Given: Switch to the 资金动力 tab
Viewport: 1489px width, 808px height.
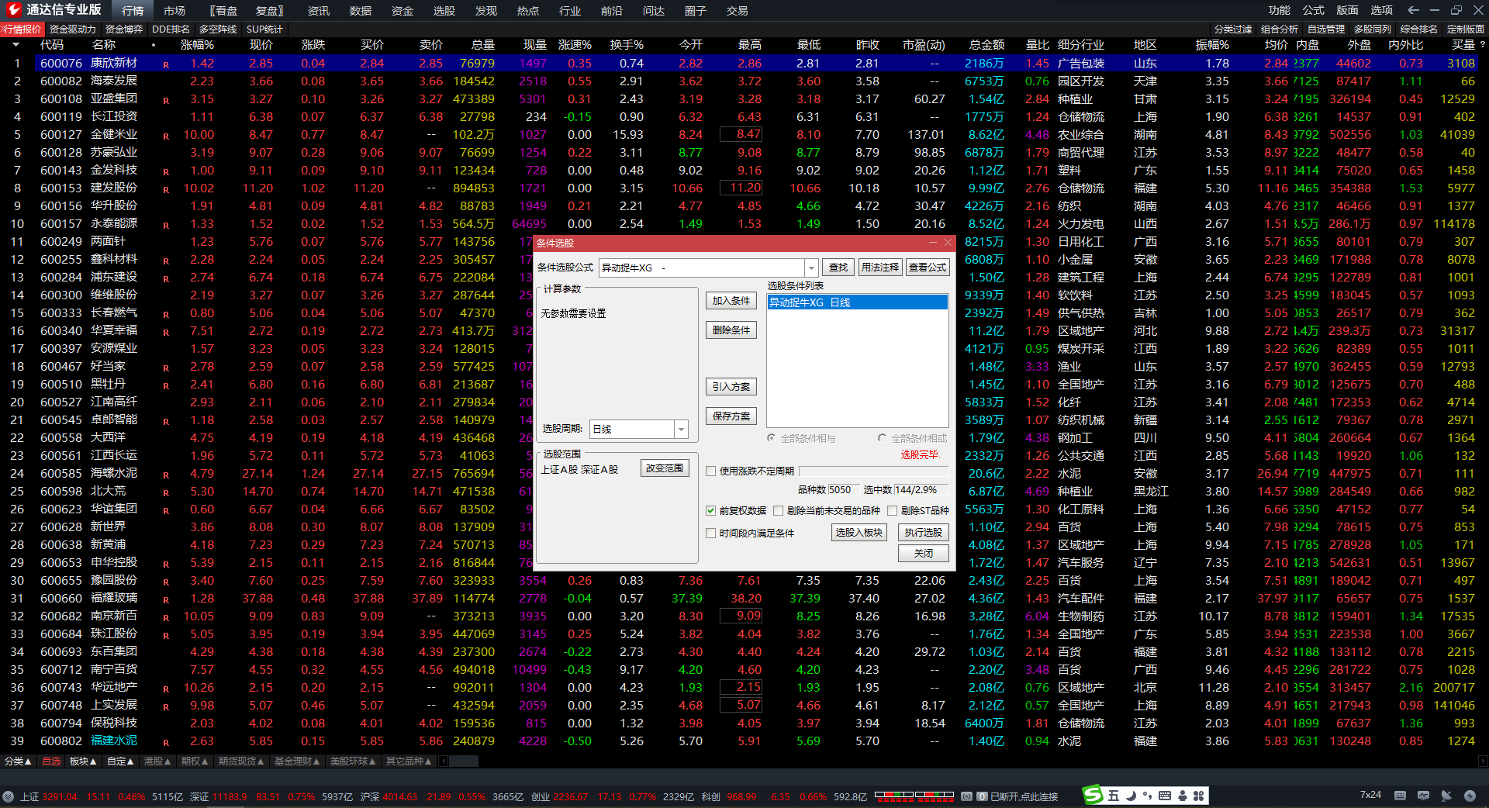Looking at the screenshot, I should [72, 29].
